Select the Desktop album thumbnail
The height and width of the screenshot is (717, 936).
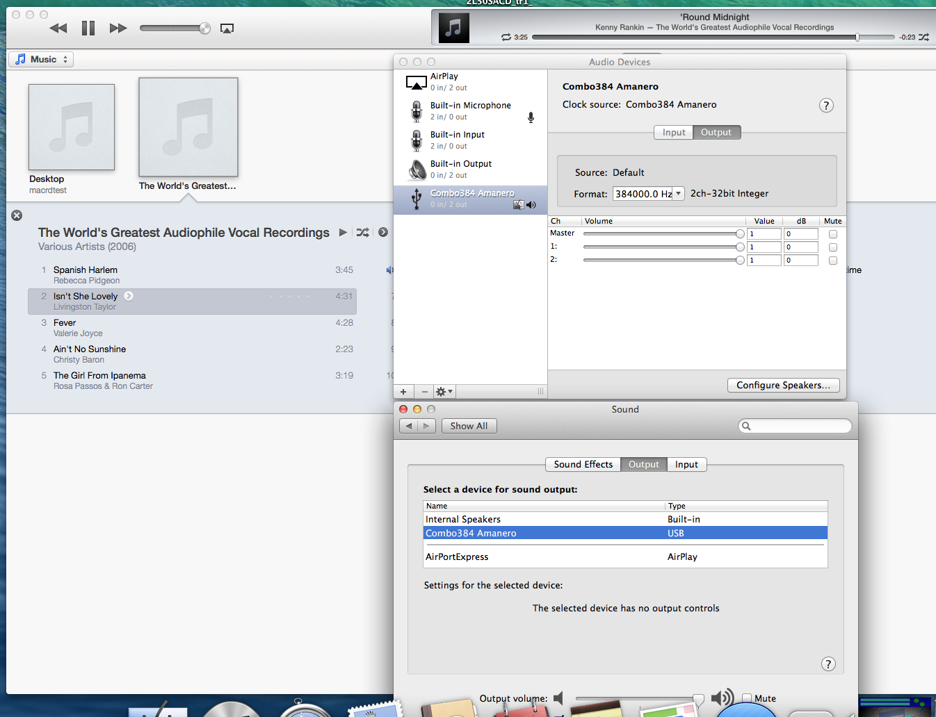pos(72,127)
